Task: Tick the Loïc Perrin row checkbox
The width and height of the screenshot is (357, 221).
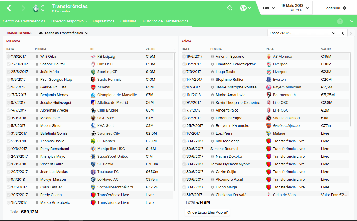Action: click(x=184, y=133)
